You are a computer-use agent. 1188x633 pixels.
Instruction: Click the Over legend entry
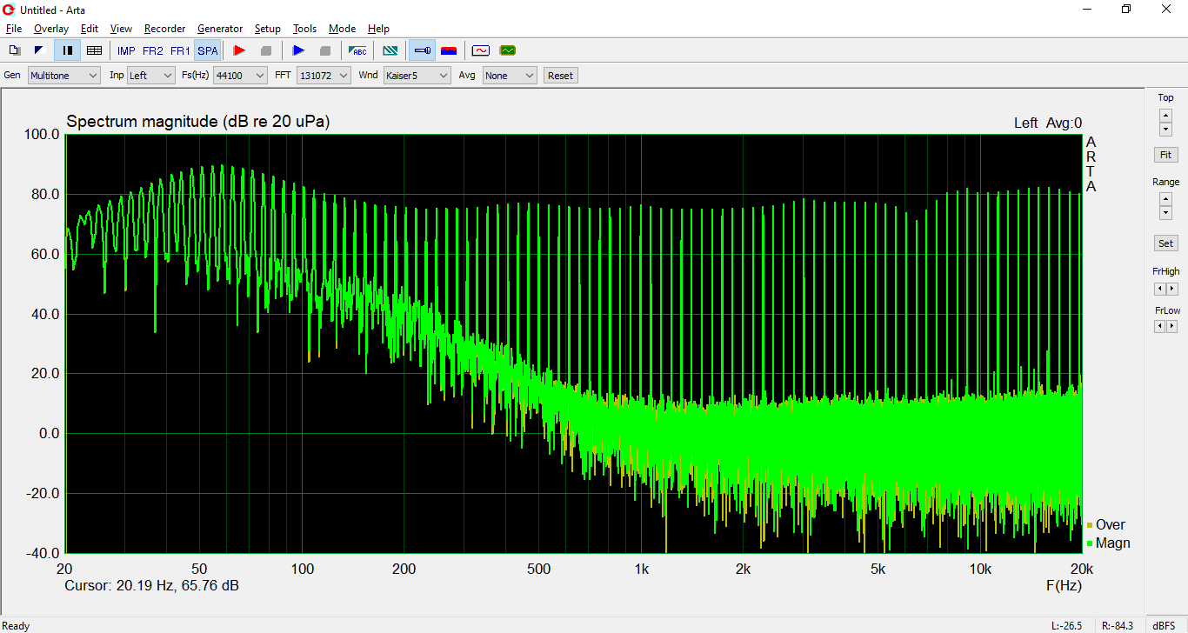1106,525
